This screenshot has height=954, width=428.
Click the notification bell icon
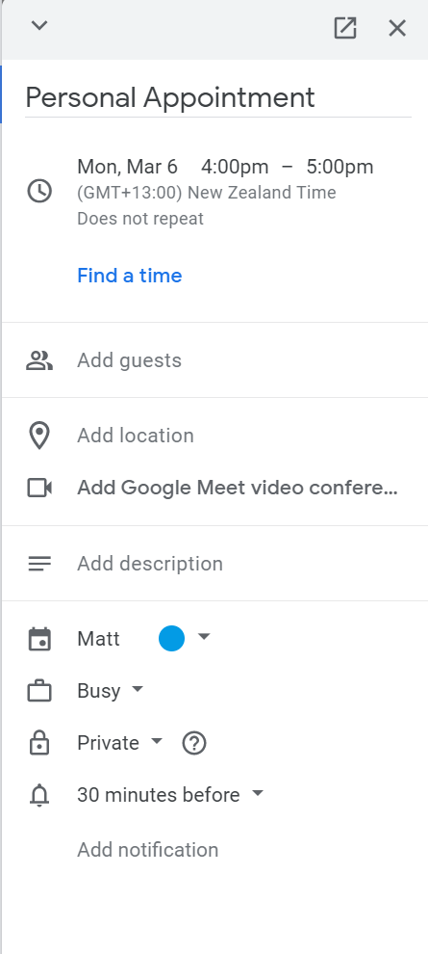(x=39, y=795)
